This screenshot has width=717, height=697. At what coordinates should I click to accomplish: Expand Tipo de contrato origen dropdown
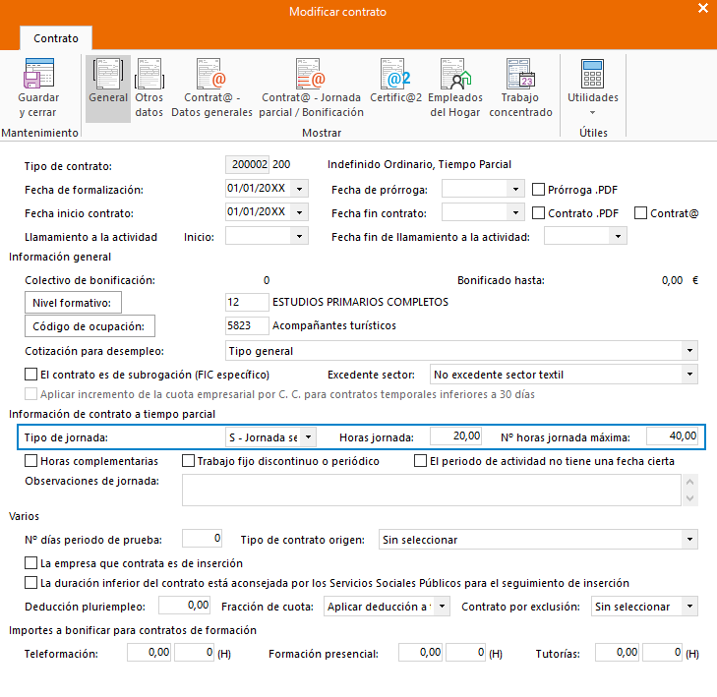coord(689,540)
